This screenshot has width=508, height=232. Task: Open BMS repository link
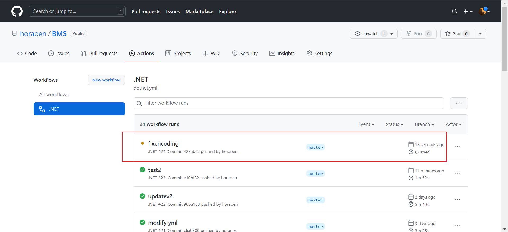[x=59, y=34]
